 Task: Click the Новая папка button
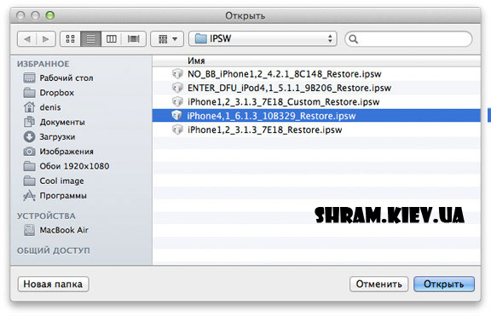point(53,284)
